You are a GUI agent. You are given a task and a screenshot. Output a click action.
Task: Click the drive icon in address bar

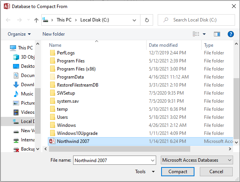(x=45, y=20)
